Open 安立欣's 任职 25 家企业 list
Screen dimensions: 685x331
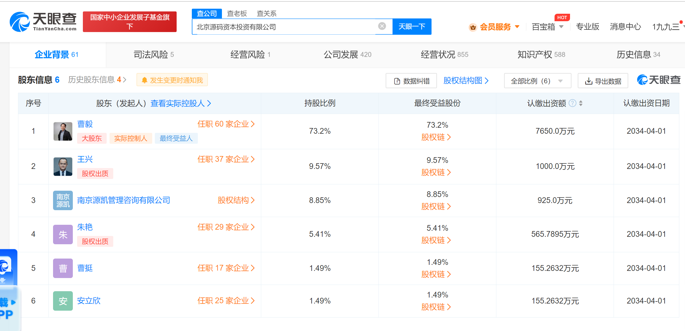(x=226, y=301)
